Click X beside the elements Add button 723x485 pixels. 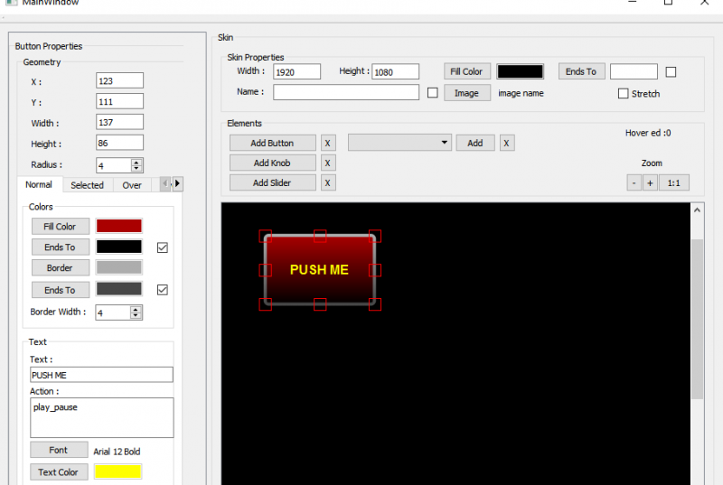507,143
